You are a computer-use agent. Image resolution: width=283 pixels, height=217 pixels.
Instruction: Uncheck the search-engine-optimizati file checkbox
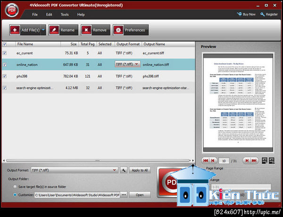pos(5,88)
